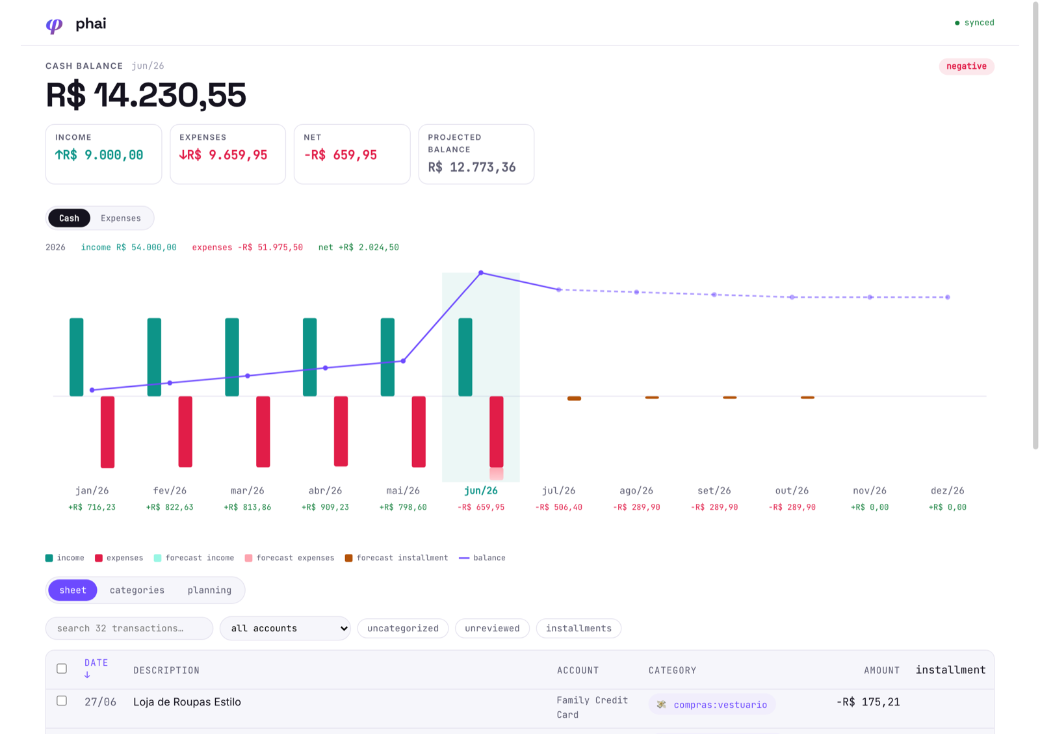Click the Date column sort arrow
The image size is (1040, 734).
pos(87,675)
